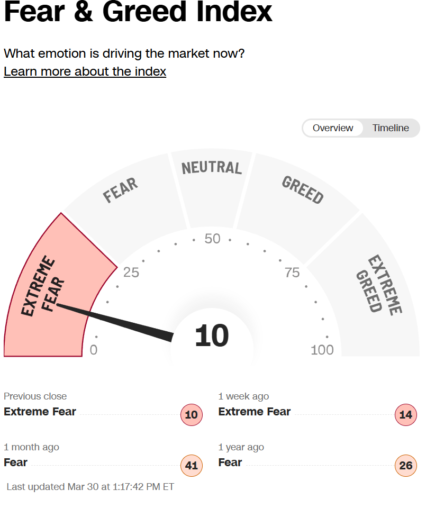Click the 100 mark on gauge scale

click(x=322, y=350)
